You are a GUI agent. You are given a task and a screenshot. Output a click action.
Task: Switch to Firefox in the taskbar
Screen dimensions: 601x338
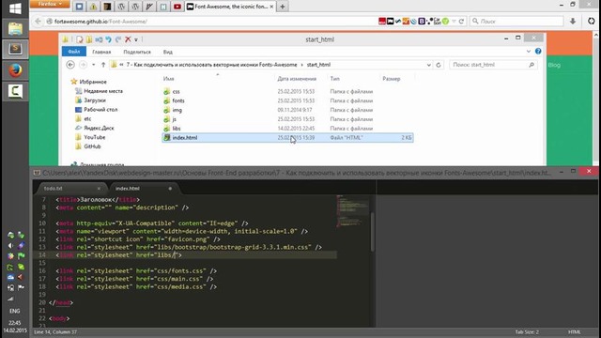coord(15,70)
